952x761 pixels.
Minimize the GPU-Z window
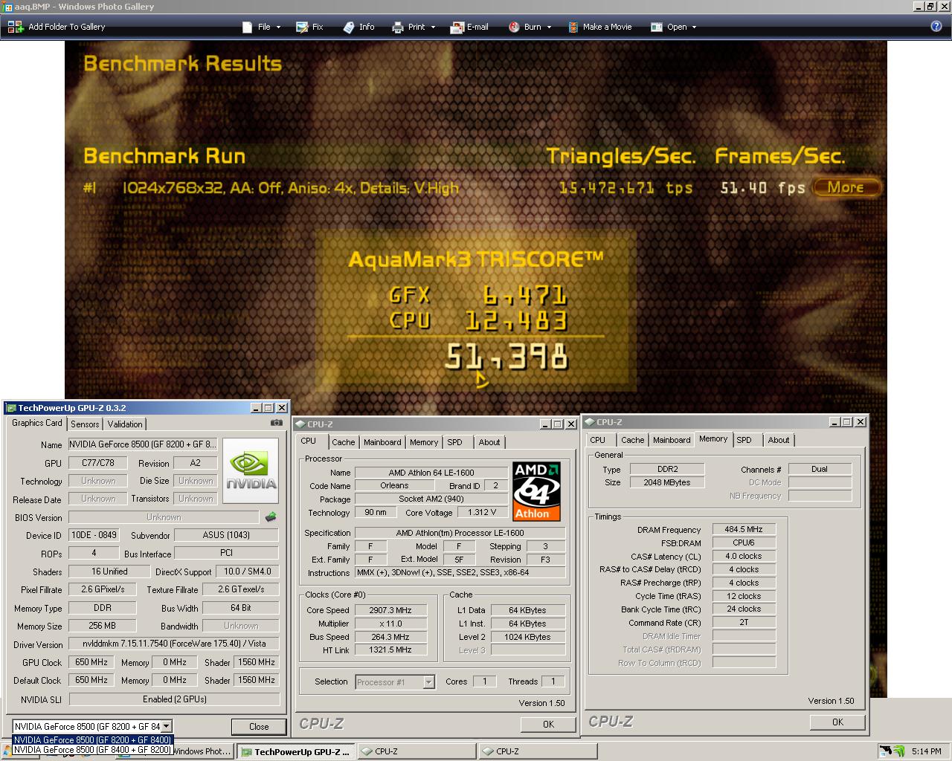(256, 408)
